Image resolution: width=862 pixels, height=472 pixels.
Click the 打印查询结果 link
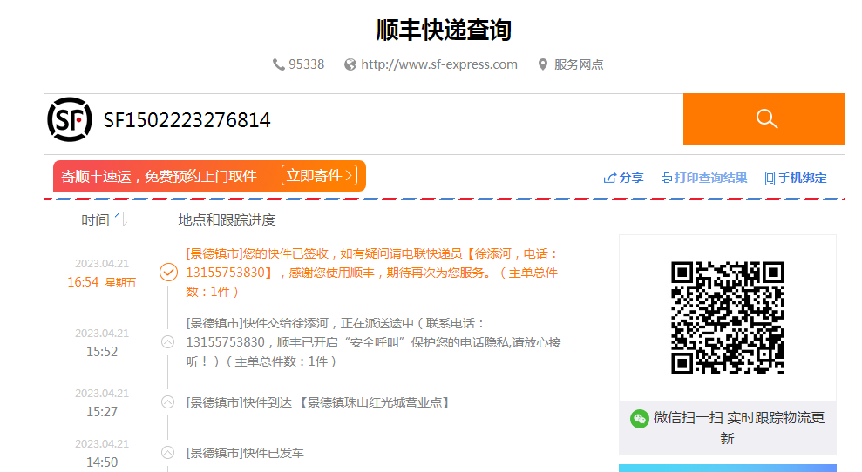pos(710,178)
